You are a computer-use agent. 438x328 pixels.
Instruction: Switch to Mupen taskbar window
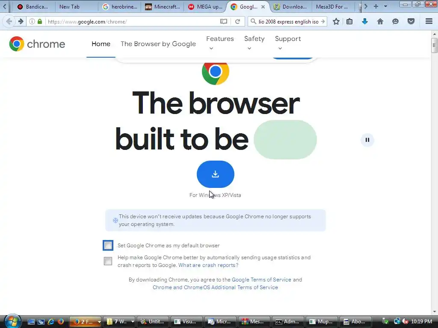coord(322,322)
